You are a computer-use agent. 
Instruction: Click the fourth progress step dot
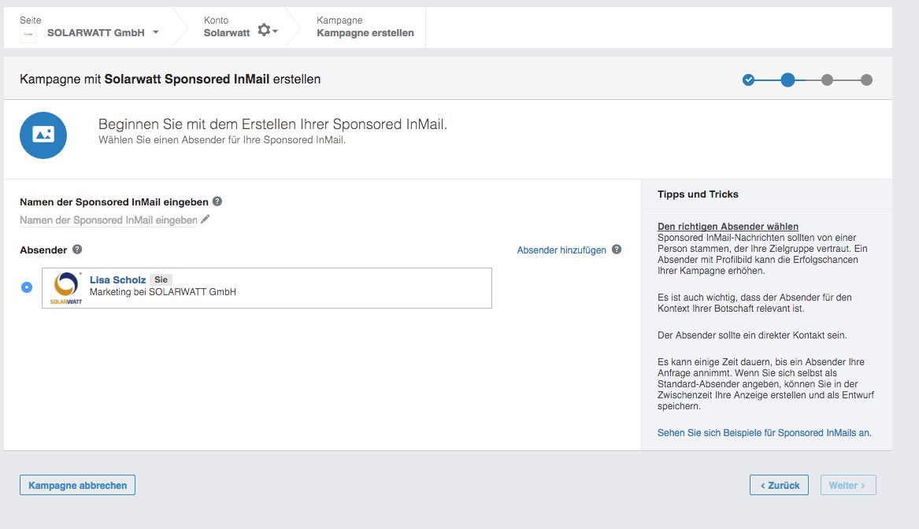[866, 80]
